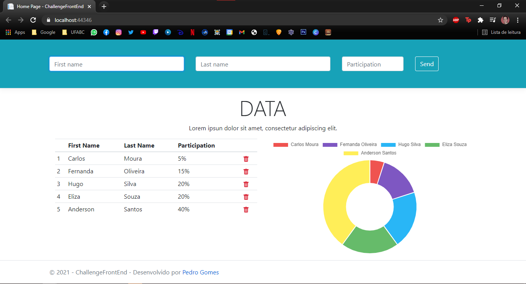
Task: Select the Home Page - ChallengeFrontEnd tab
Action: click(50, 7)
